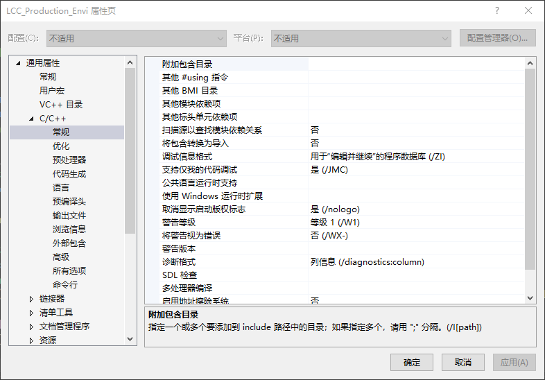Image resolution: width=545 pixels, height=380 pixels.
Task: Collapse the C/C++ tree node
Action: pos(31,119)
